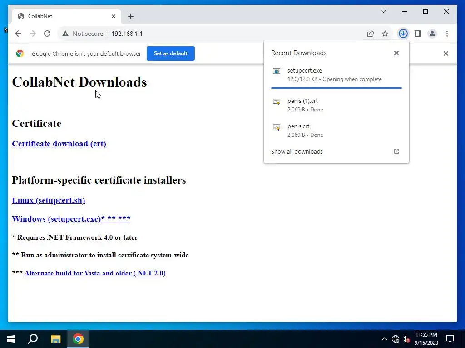Open the Chrome three-dot menu

[x=447, y=34]
